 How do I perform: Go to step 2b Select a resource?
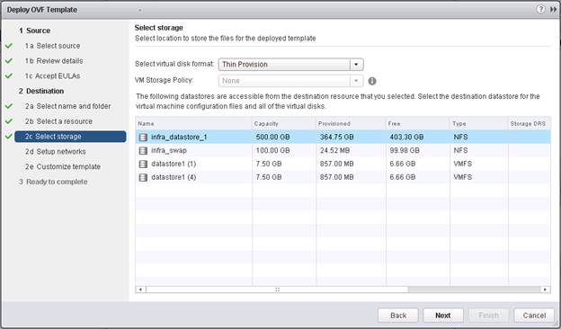coord(58,121)
